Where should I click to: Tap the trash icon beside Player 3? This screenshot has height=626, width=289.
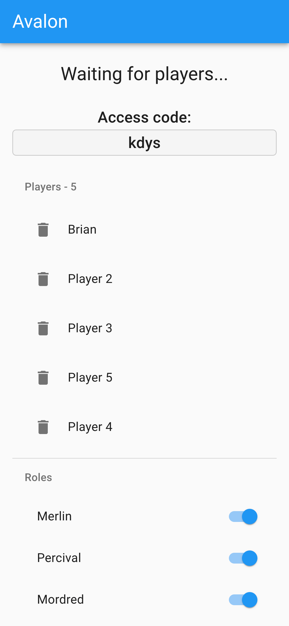tap(43, 328)
